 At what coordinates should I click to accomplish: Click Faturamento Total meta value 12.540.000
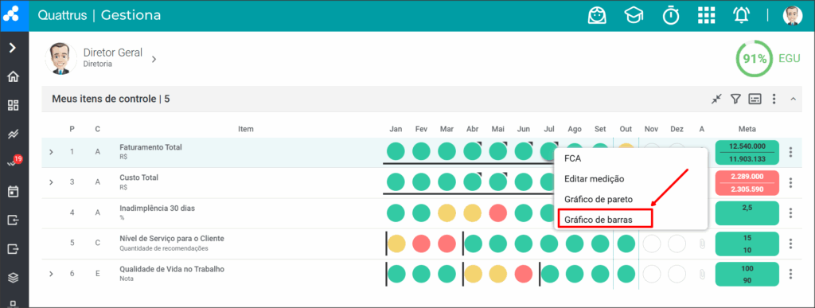click(747, 146)
